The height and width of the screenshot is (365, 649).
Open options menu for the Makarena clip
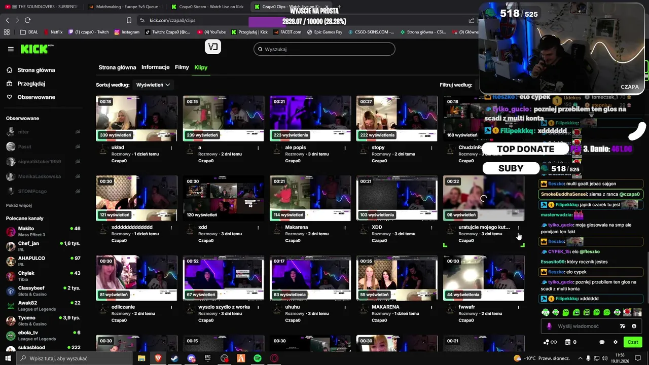pyautogui.click(x=345, y=228)
